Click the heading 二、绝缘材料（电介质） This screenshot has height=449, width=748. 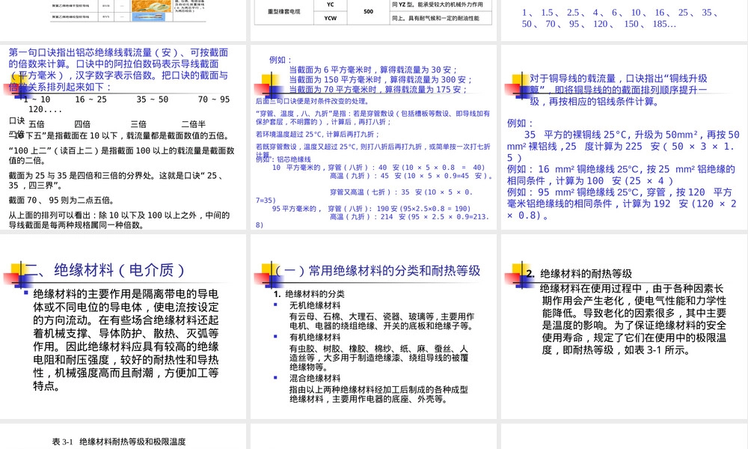pyautogui.click(x=105, y=270)
